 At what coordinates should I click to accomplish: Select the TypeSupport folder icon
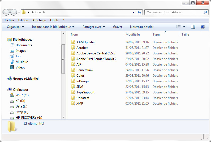tap(73, 92)
